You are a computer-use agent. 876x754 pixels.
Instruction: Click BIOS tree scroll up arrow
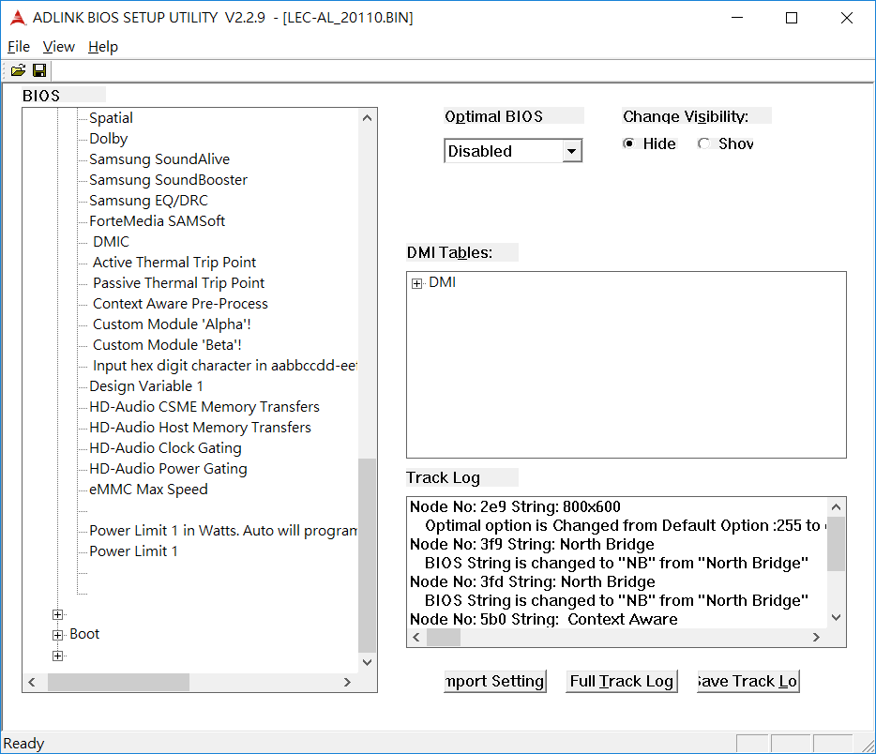(367, 118)
